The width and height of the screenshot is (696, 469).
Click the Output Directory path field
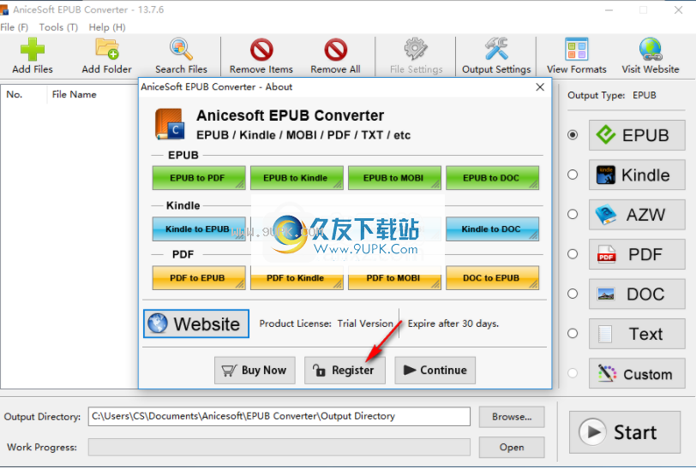(279, 416)
